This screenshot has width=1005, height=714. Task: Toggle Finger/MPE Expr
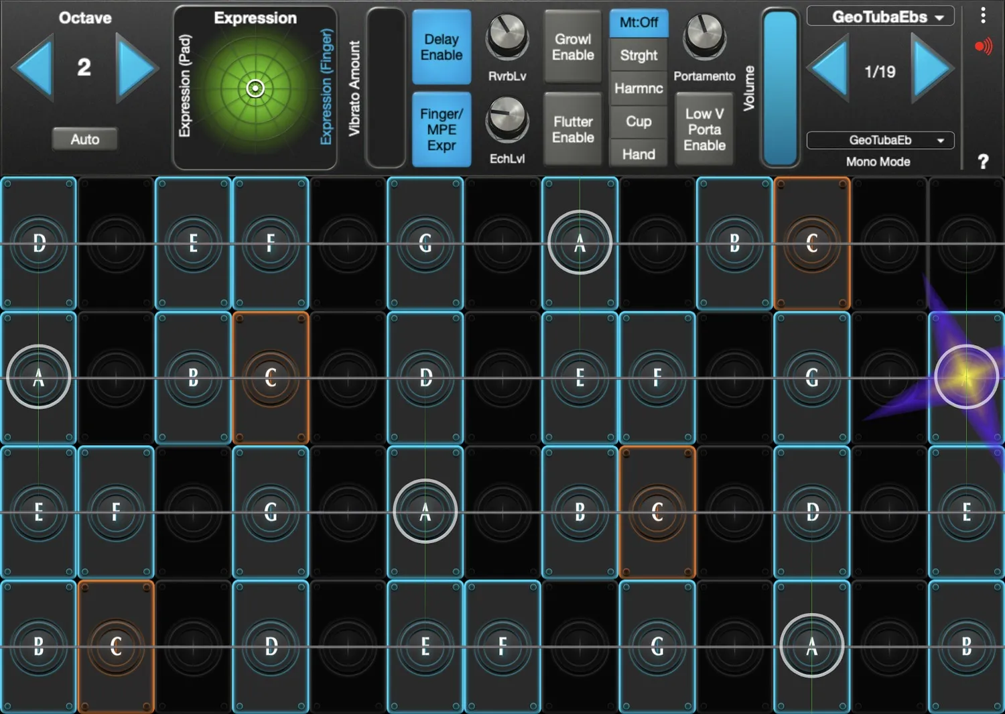pos(442,129)
